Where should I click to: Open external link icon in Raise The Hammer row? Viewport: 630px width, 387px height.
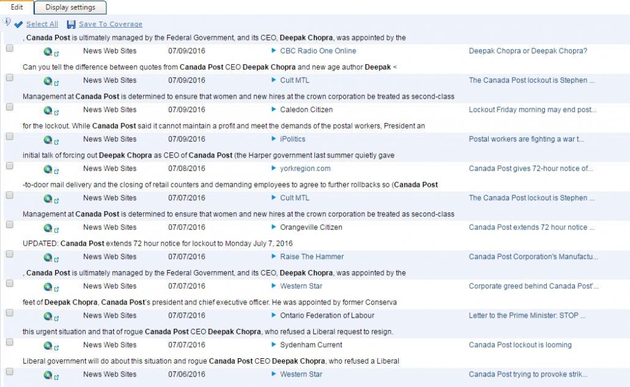click(57, 259)
